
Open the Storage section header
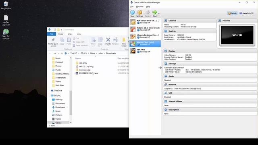(210, 64)
